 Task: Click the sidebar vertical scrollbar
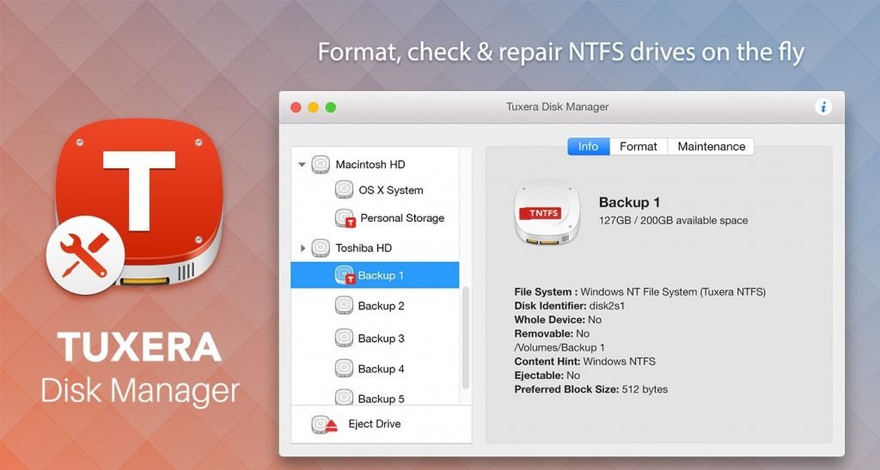coord(465,338)
